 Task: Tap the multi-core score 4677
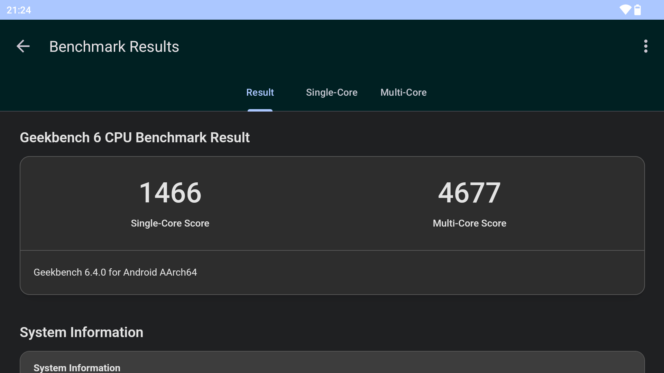470,193
